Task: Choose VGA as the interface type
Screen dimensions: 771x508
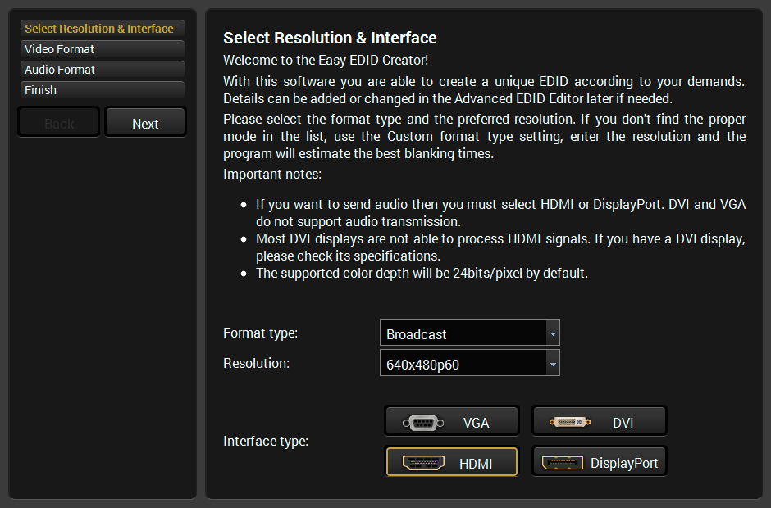Action: click(452, 421)
